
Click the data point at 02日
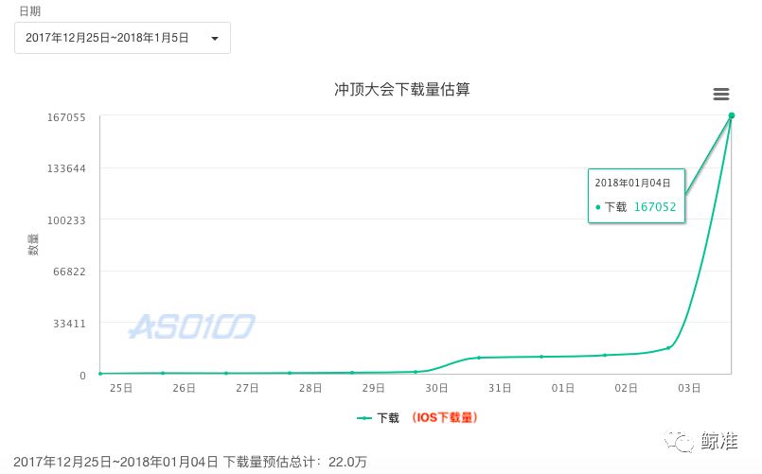[605, 355]
